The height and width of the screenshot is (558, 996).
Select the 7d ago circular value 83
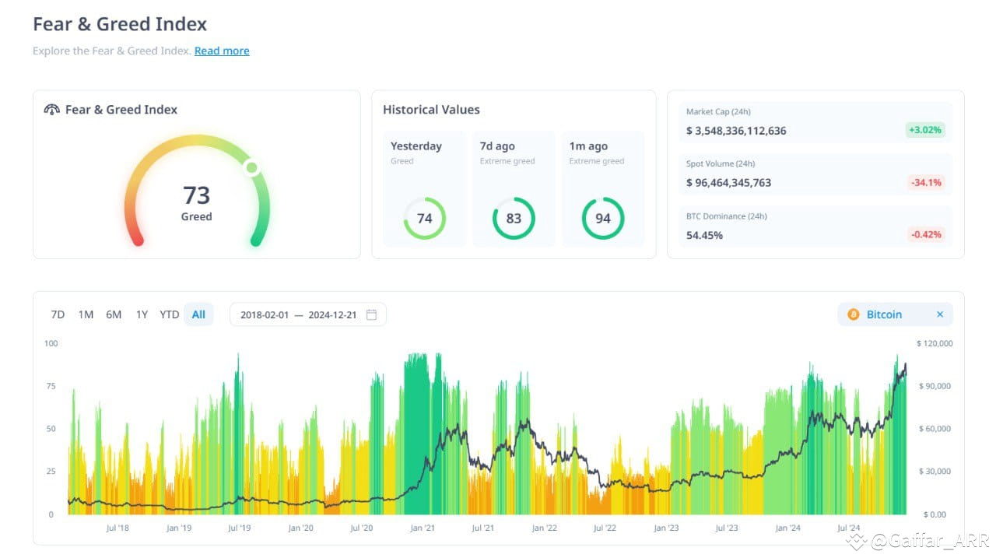[x=514, y=218]
